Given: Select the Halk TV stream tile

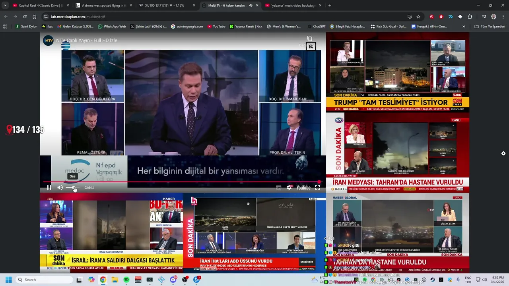Looking at the screenshot, I should point(254,233).
